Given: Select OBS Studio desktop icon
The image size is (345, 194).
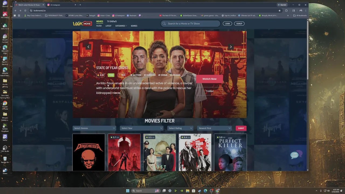Looking at the screenshot, I should [5, 149].
